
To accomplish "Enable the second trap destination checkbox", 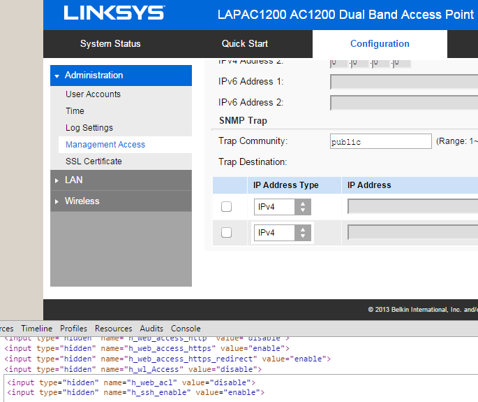I will point(226,233).
